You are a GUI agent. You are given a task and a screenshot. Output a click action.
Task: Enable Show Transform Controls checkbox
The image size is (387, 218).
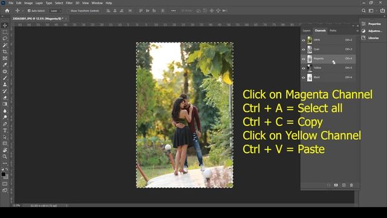(x=68, y=11)
